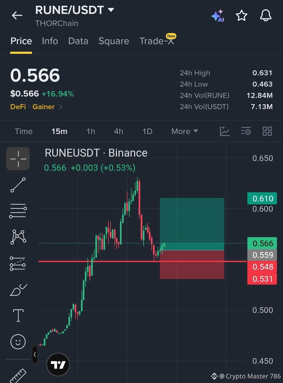Open the chart settings icon

click(246, 131)
